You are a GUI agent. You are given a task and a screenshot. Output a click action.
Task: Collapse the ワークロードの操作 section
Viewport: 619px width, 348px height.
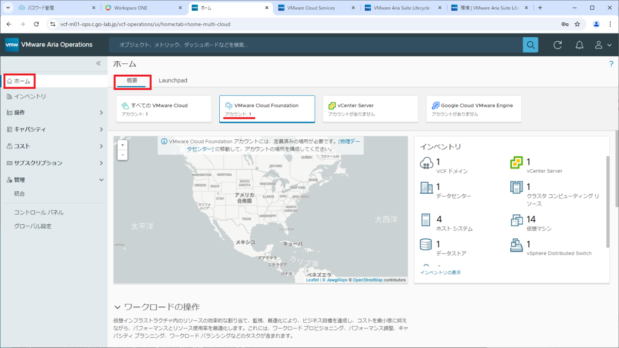point(118,307)
